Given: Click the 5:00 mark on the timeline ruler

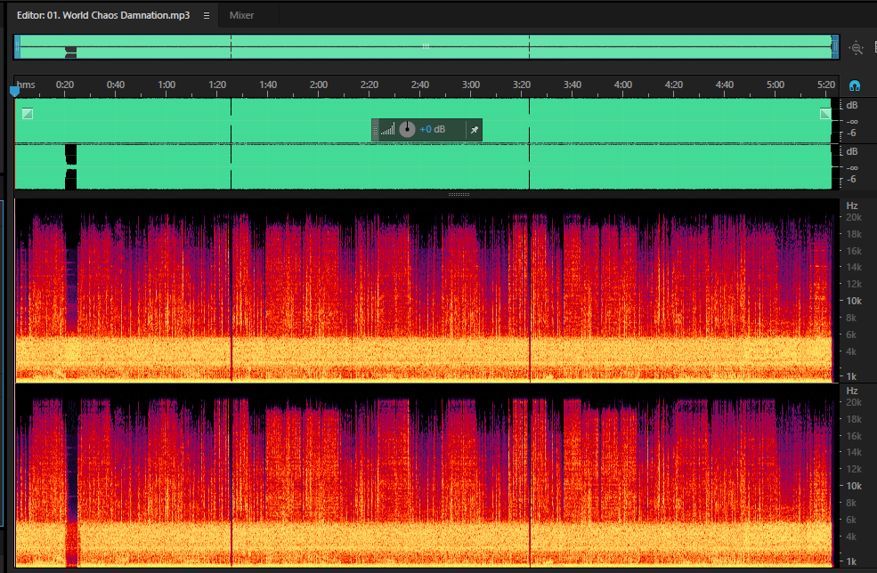Looking at the screenshot, I should pyautogui.click(x=775, y=85).
